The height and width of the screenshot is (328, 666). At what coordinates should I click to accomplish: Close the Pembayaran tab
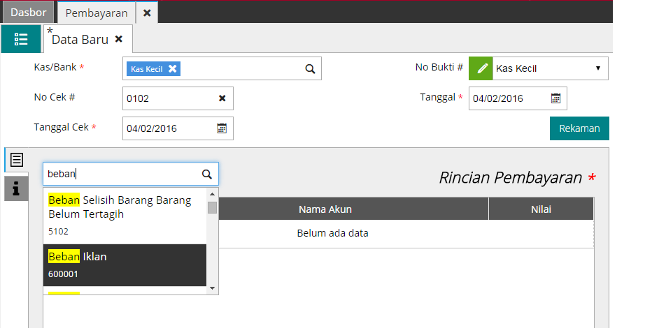146,13
